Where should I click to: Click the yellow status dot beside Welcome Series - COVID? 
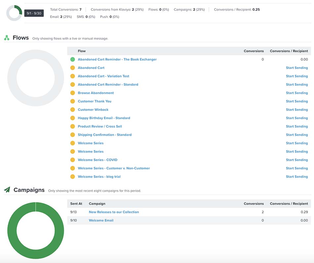[x=72, y=160]
